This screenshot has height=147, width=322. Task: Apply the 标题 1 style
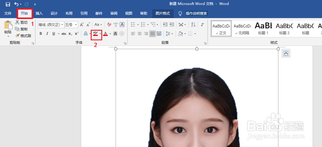(x=263, y=29)
